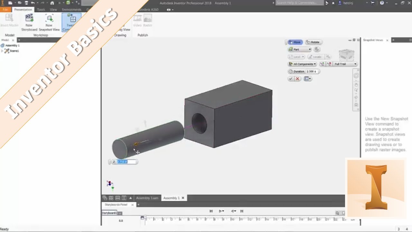Click the cascade windows icon in document bar

pyautogui.click(x=105, y=198)
